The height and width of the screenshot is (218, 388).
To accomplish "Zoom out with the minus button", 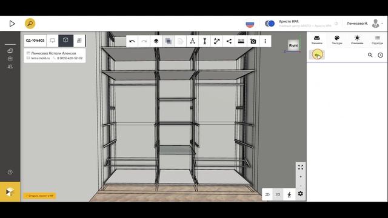I will click(x=301, y=186).
